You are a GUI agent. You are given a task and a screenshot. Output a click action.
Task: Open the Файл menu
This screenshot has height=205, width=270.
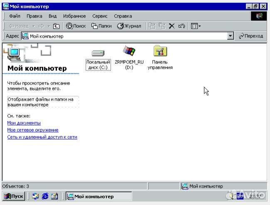point(15,16)
